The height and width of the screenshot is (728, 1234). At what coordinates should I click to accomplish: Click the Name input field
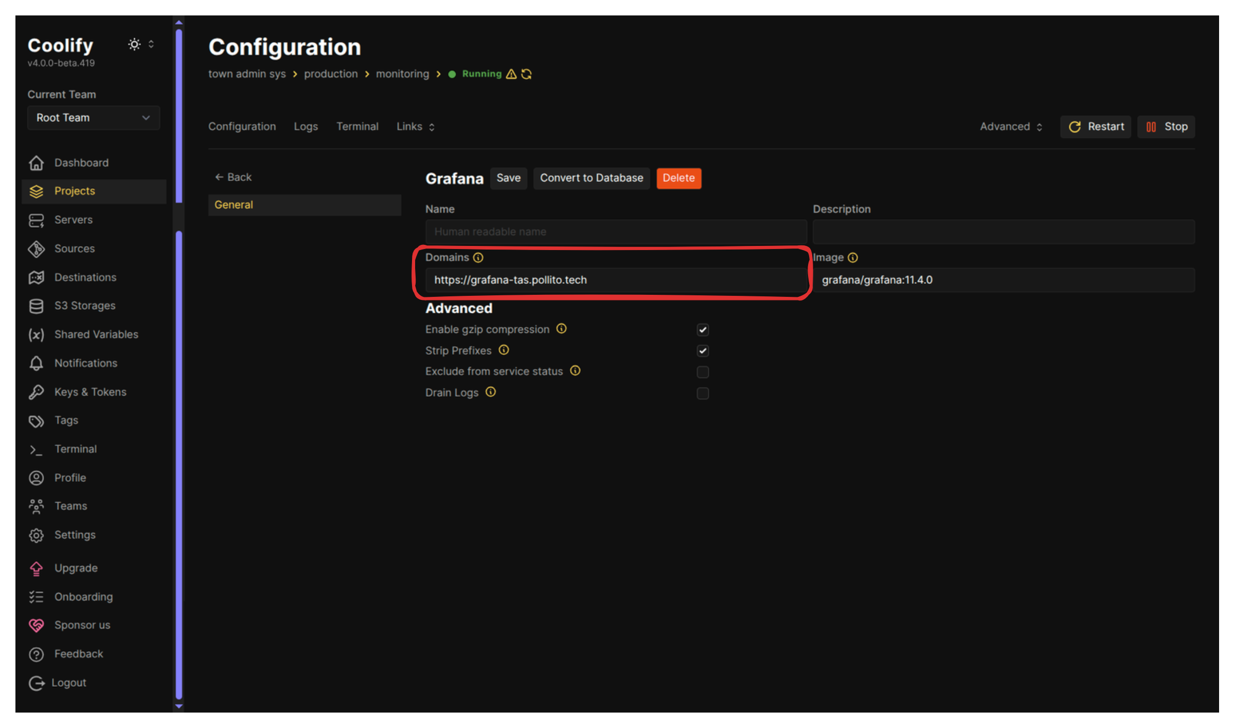615,232
